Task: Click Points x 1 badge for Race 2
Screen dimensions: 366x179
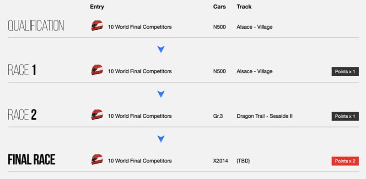Action: (345, 116)
